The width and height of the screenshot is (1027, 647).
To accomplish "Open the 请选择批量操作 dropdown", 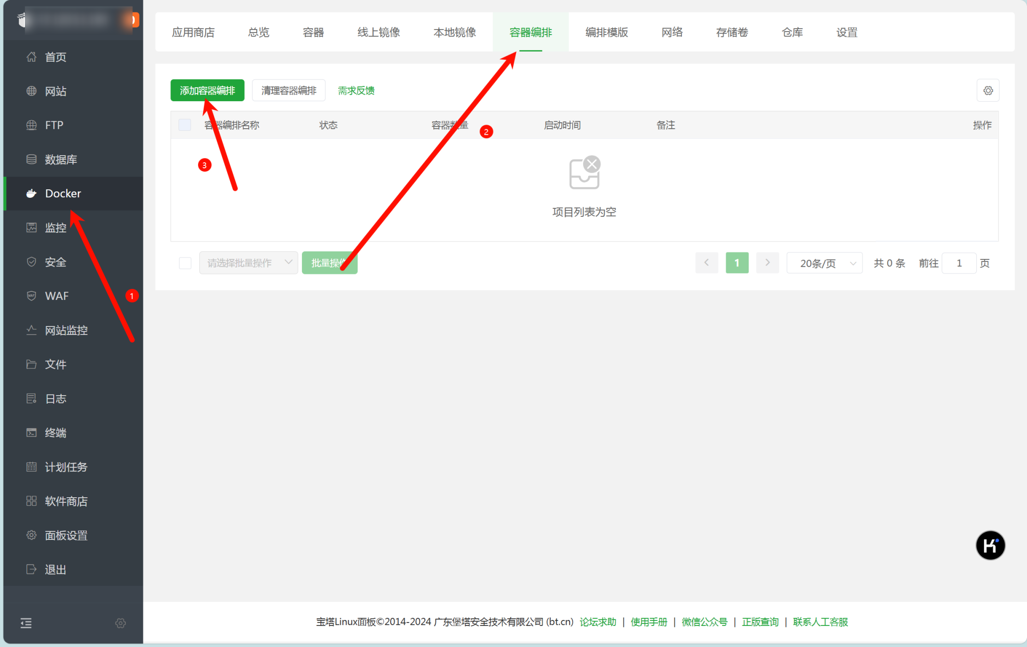I will [248, 262].
